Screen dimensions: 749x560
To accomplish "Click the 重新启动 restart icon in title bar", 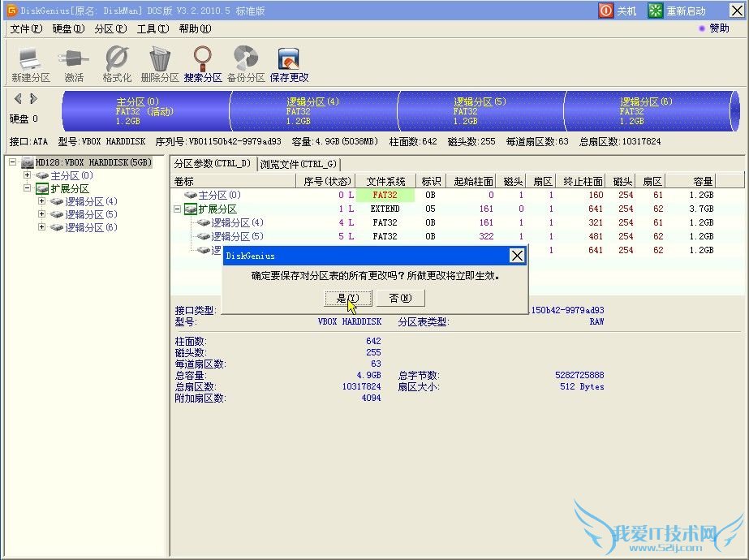I will (x=656, y=11).
